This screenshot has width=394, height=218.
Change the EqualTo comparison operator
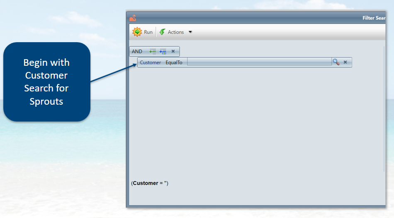[x=174, y=62]
